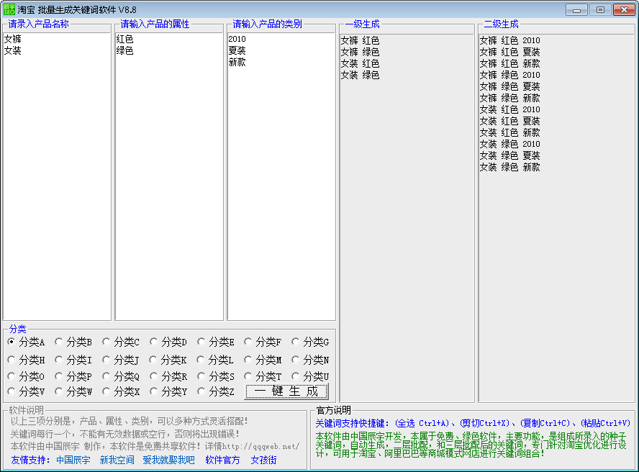Pick category 分类F
This screenshot has width=639, height=472.
[263, 342]
